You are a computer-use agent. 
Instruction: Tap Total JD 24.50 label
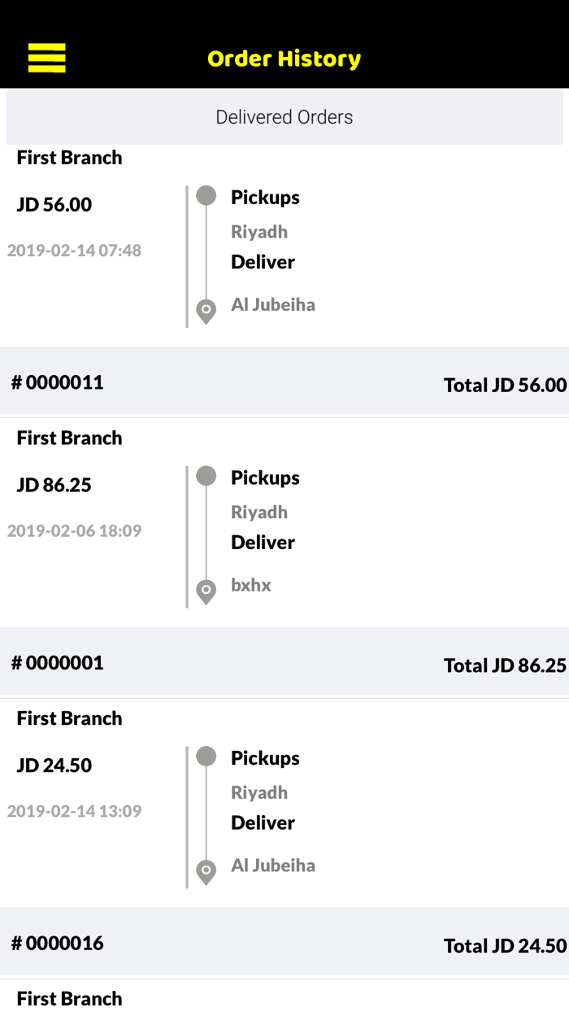coord(504,946)
